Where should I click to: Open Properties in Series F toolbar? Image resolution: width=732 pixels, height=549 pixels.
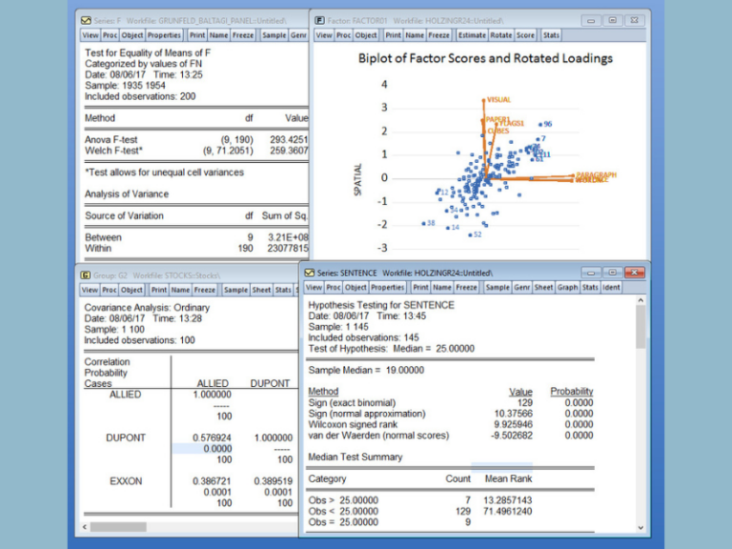click(164, 35)
